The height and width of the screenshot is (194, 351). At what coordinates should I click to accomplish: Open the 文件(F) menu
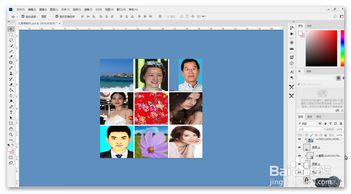coord(21,9)
